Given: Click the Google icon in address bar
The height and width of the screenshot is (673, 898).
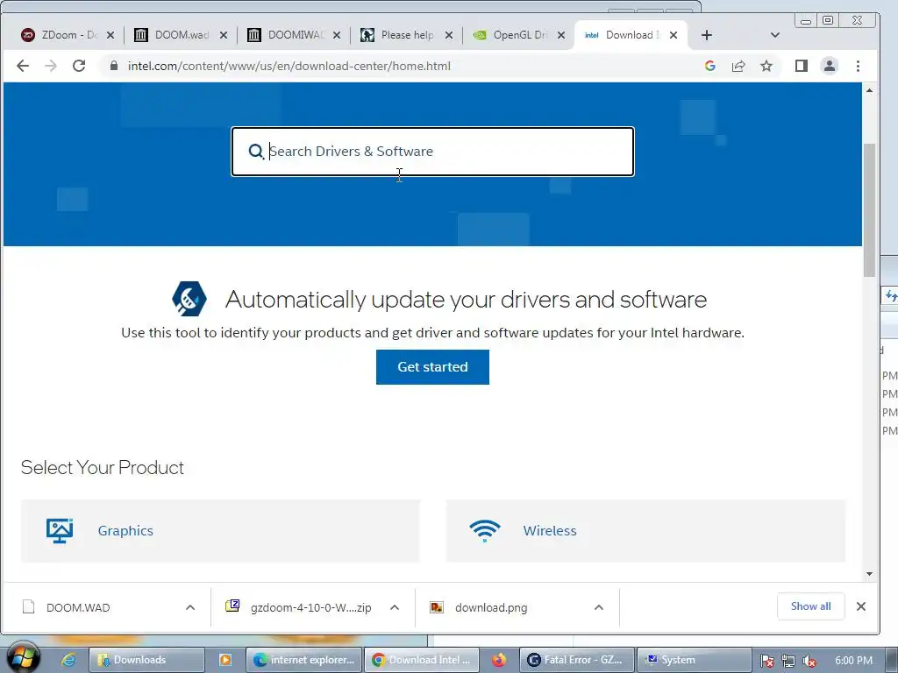Looking at the screenshot, I should [x=710, y=66].
